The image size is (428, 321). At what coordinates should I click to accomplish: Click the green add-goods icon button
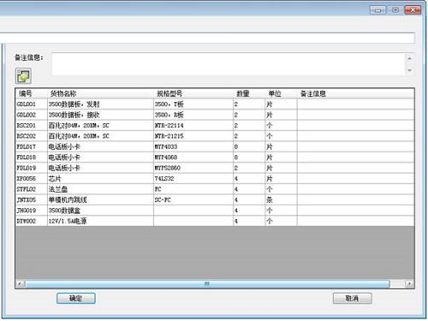point(23,76)
